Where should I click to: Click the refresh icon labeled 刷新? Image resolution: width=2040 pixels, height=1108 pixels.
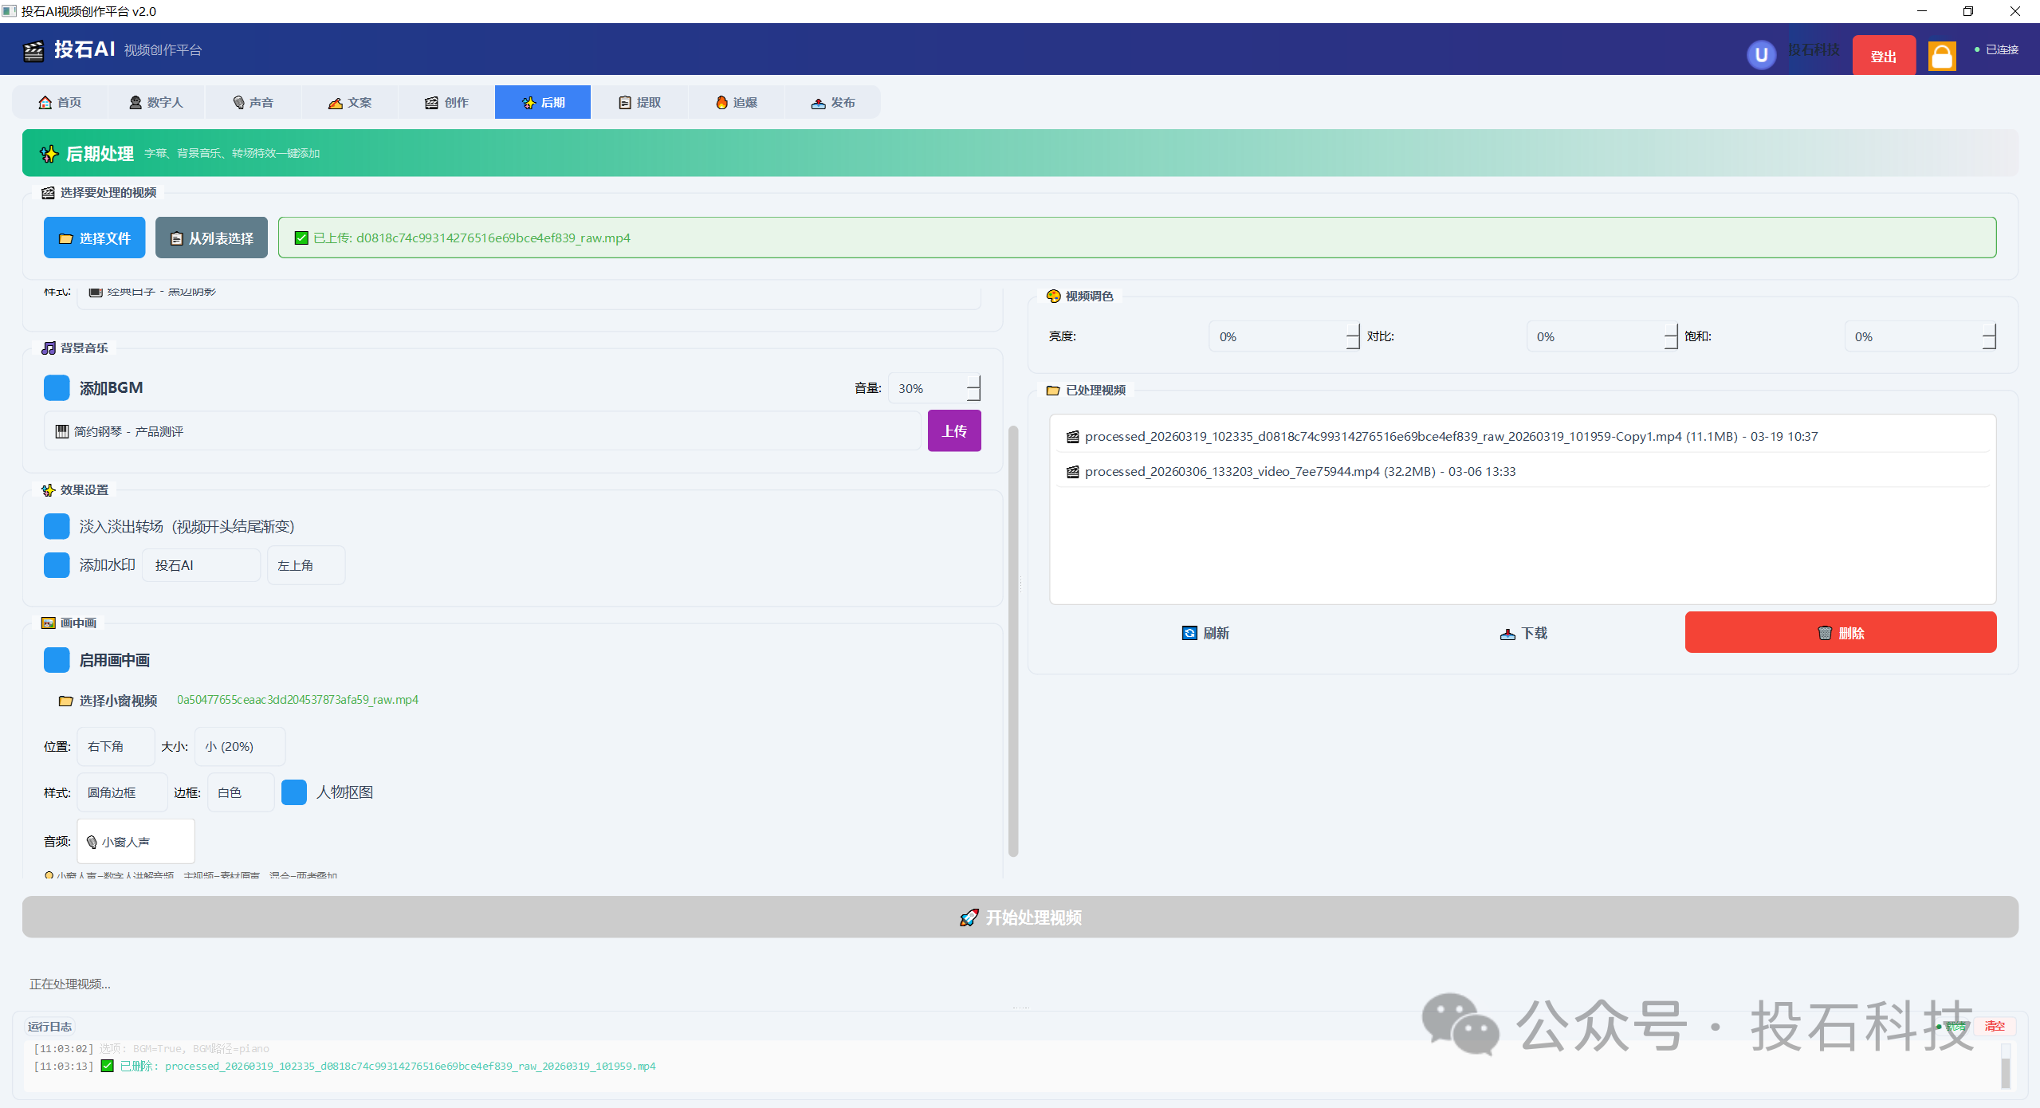point(1189,633)
